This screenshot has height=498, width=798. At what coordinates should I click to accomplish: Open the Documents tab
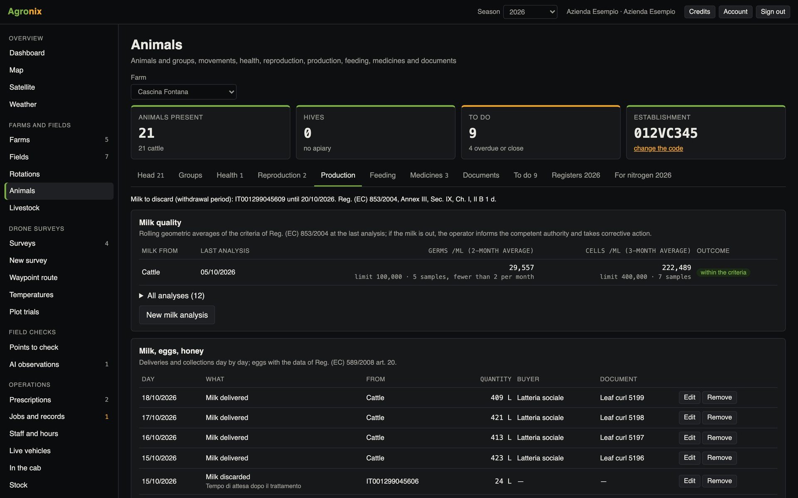481,175
